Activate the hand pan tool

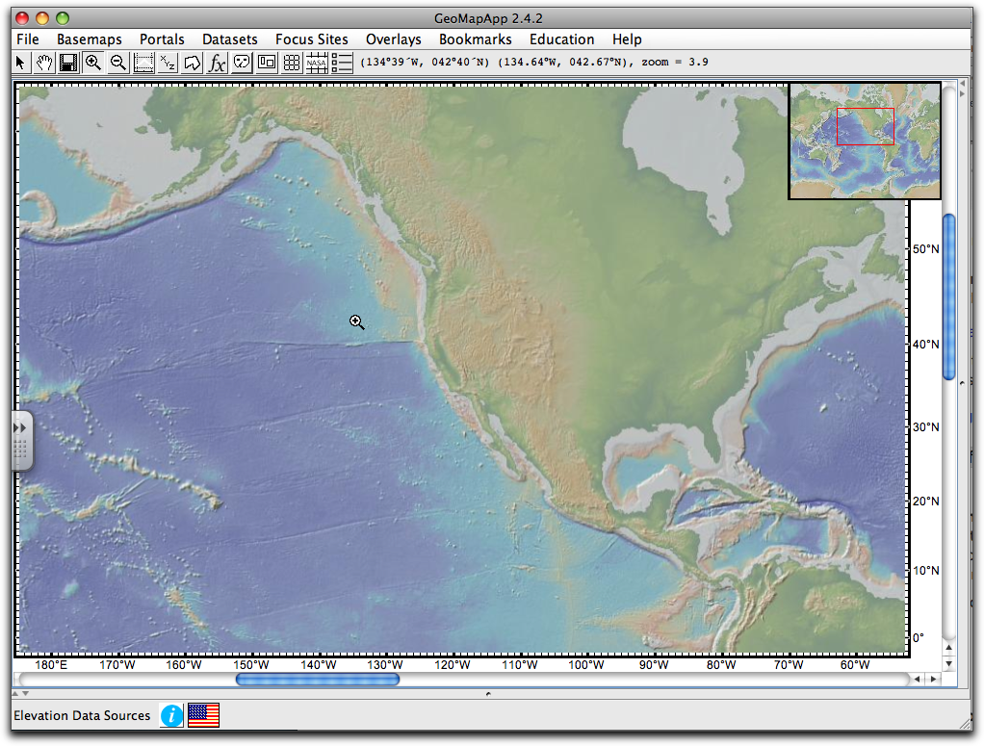point(43,63)
